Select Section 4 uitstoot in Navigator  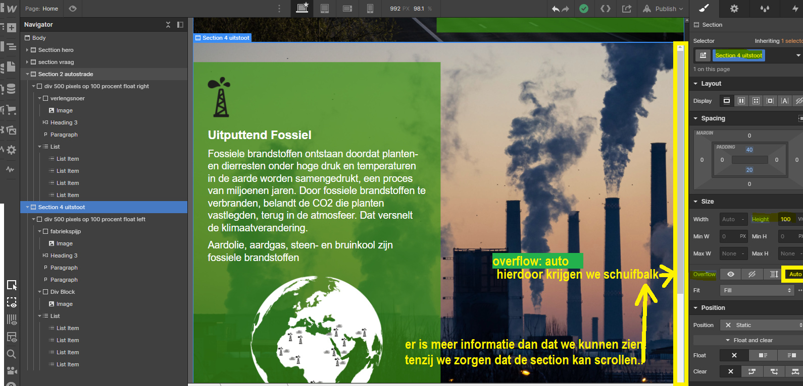[104, 207]
